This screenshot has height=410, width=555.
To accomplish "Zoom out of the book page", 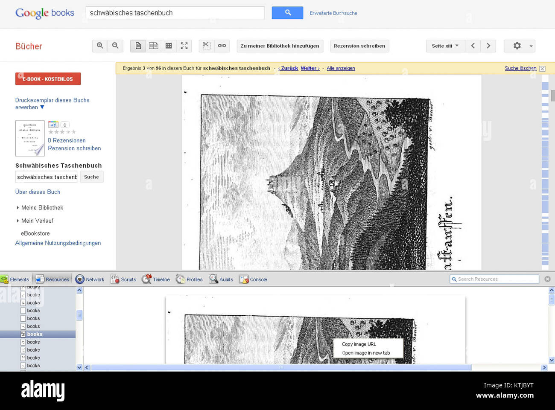I will tap(115, 46).
